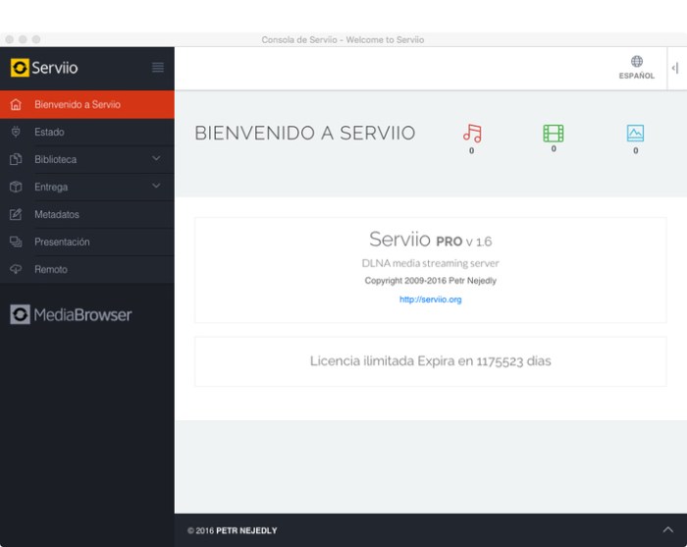Open the Biblioteca menu item
Screen dimensions: 687x547
coord(87,159)
